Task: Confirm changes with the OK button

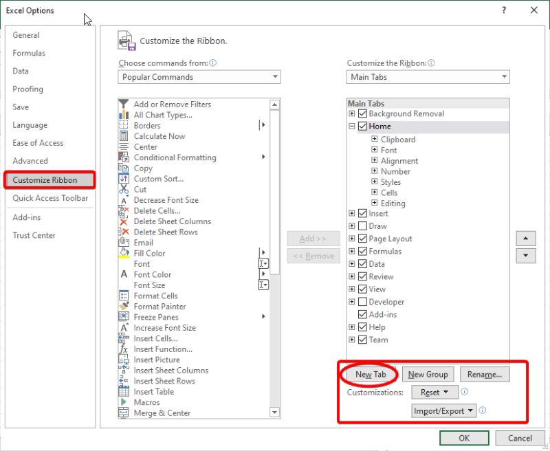Action: coord(464,438)
